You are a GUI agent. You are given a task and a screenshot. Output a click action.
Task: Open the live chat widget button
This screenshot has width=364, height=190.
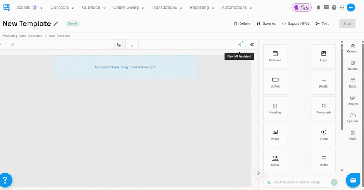coord(353,180)
